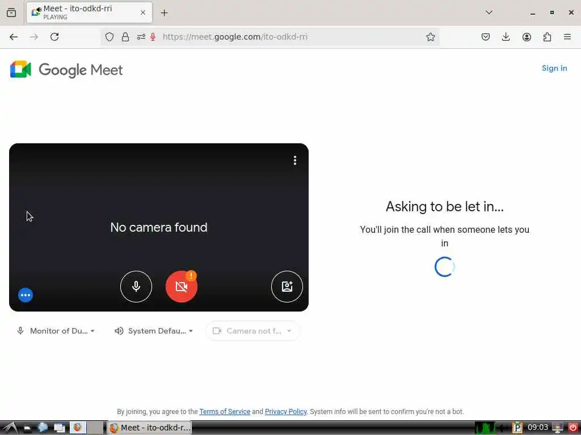
Task: Click the orange camera warning badge
Action: pos(191,276)
